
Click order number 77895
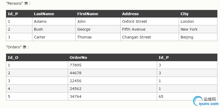point(76,65)
